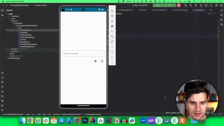This screenshot has width=224, height=126.
Task: Open Google Chrome from the Dock
Action: click(30, 121)
